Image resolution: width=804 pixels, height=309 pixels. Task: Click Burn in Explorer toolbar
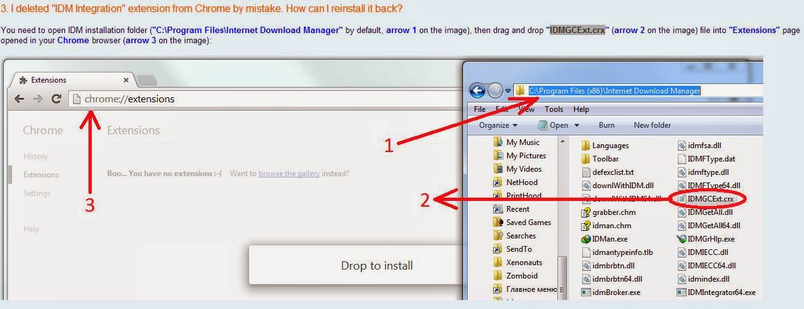(x=607, y=125)
